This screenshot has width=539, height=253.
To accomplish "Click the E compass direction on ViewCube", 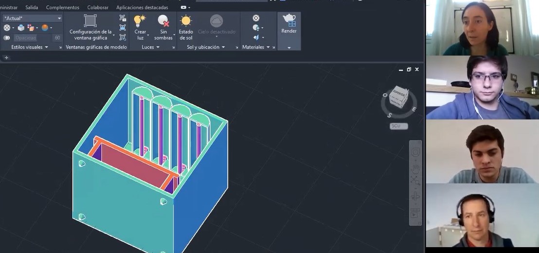I will [x=414, y=109].
